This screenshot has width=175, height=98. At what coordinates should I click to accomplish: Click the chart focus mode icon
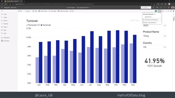pos(137,20)
